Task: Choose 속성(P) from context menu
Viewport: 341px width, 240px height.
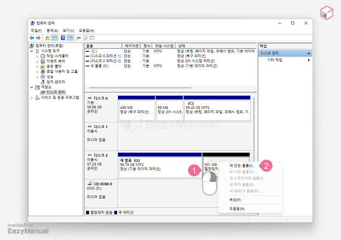Action: 235,200
